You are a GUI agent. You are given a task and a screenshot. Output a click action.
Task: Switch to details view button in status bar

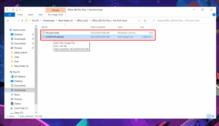point(209,116)
